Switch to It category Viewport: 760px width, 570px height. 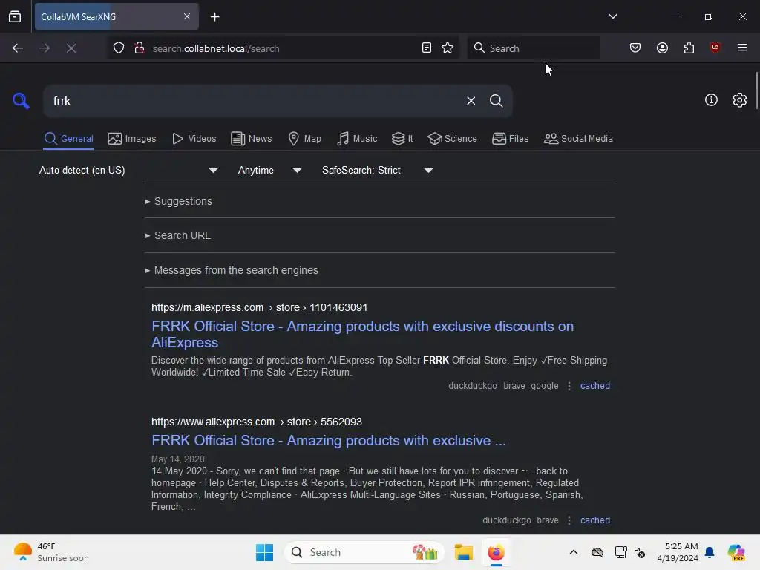click(x=402, y=139)
